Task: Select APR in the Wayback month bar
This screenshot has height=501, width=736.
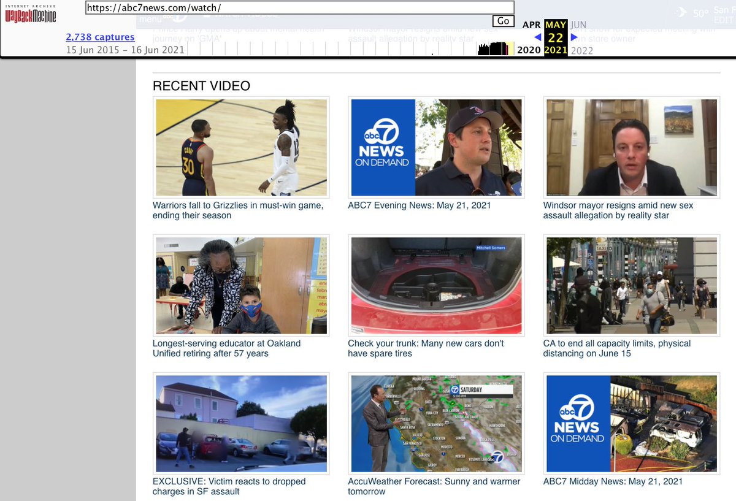Action: tap(531, 25)
